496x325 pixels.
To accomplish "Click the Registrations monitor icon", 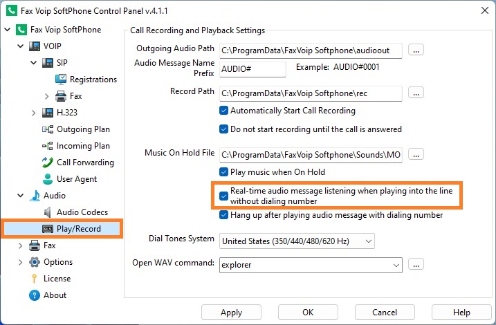I will [61, 80].
